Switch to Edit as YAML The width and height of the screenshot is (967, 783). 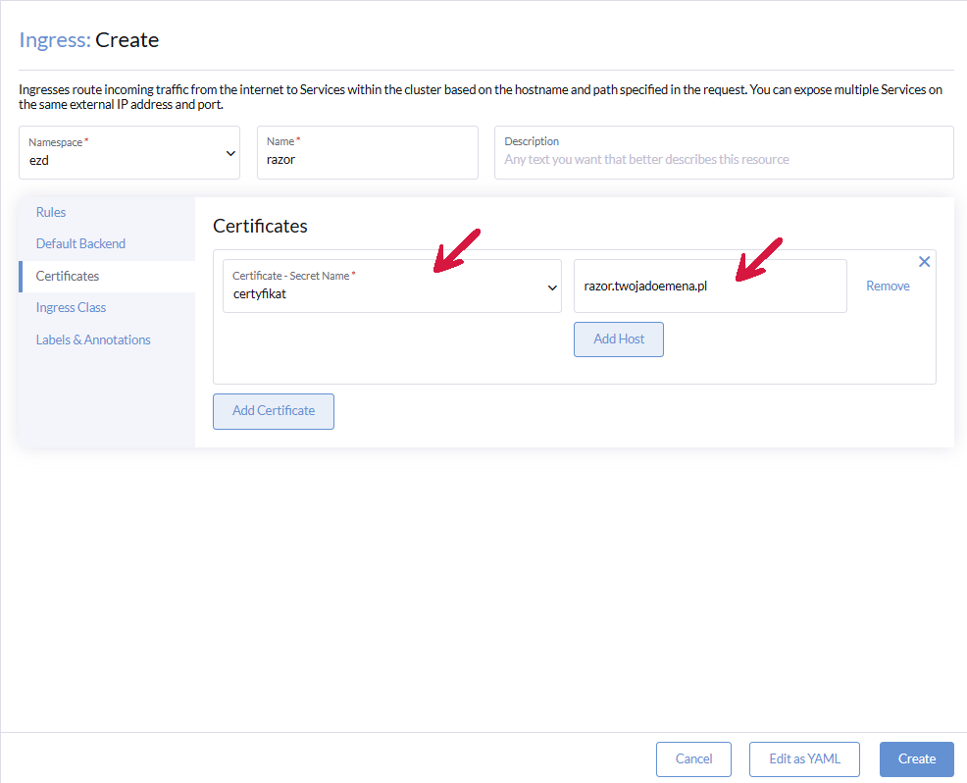click(x=804, y=758)
